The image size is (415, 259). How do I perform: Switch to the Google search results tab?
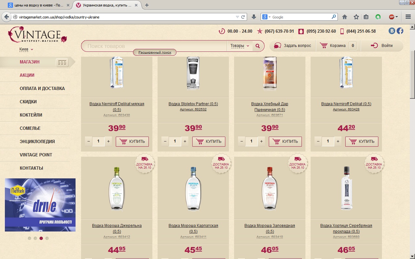tap(39, 5)
